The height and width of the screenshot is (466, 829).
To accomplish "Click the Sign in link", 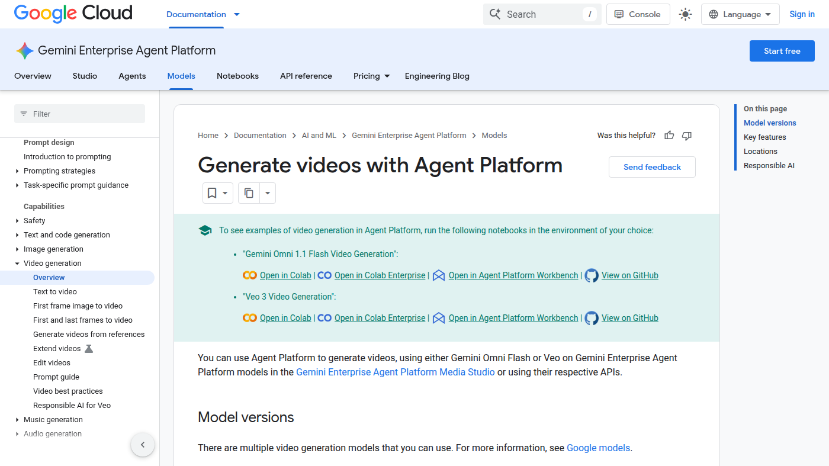I will click(x=802, y=14).
